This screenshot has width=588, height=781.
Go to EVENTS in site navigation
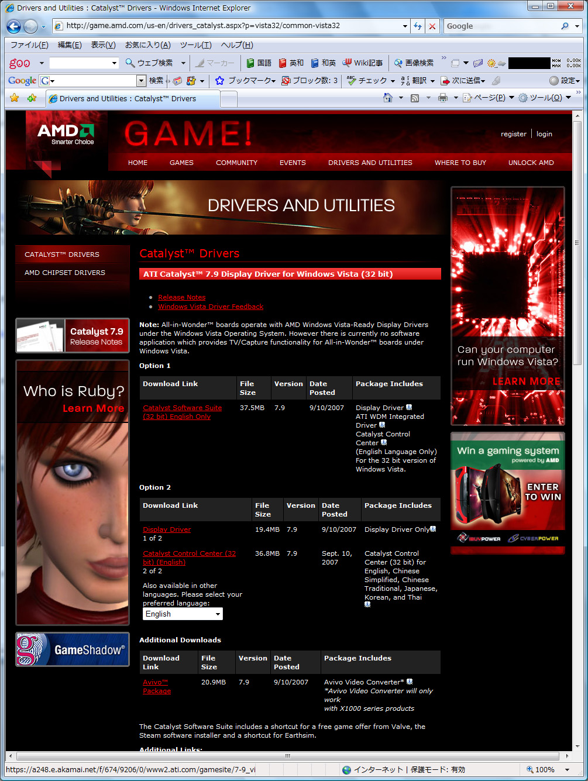click(x=293, y=163)
